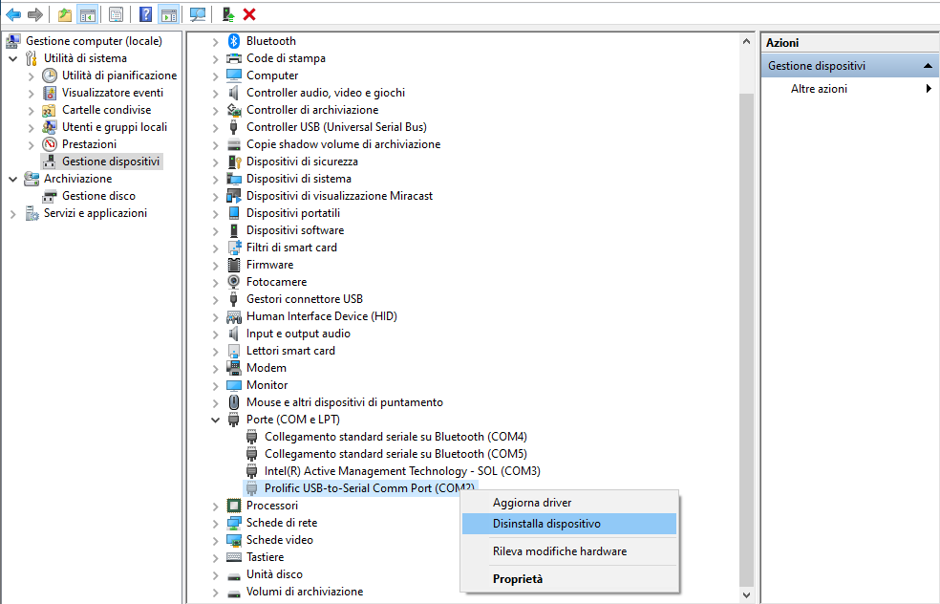
Task: Click the Prestazioni gauge icon
Action: [49, 144]
